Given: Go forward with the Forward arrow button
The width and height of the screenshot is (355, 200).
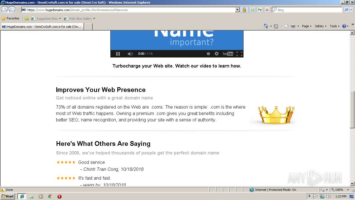Looking at the screenshot, I should 12,10.
